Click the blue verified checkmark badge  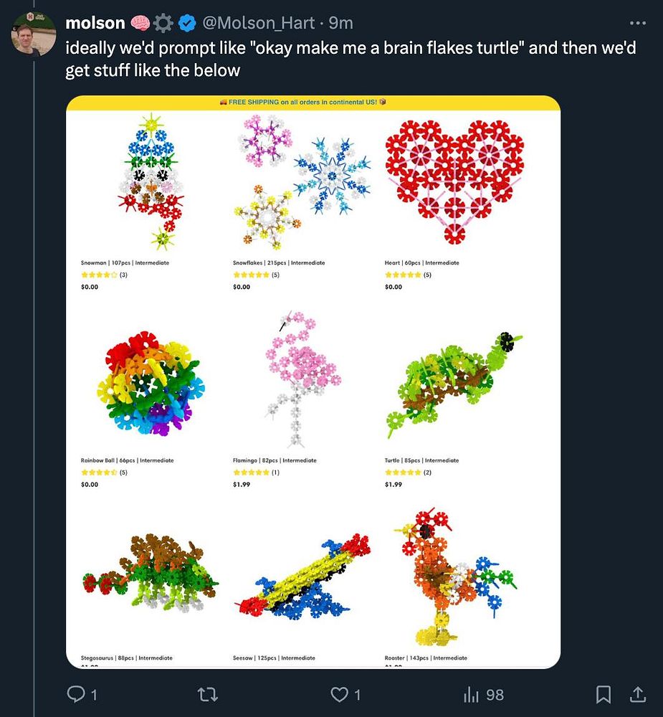pos(188,24)
